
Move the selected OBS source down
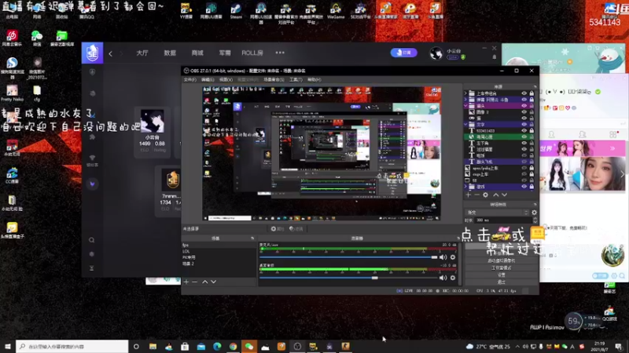[x=504, y=195]
